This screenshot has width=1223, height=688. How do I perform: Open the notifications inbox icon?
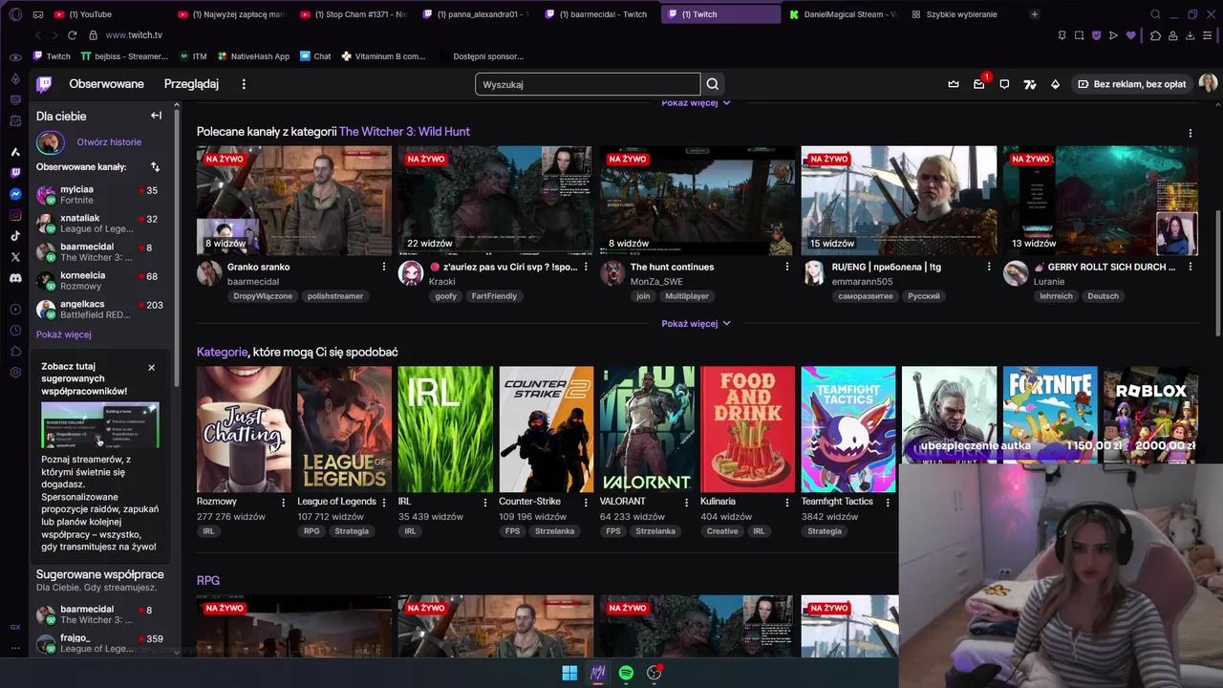click(978, 84)
